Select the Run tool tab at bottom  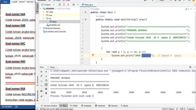(64, 106)
